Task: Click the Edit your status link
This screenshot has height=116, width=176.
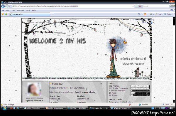Action: [78, 88]
